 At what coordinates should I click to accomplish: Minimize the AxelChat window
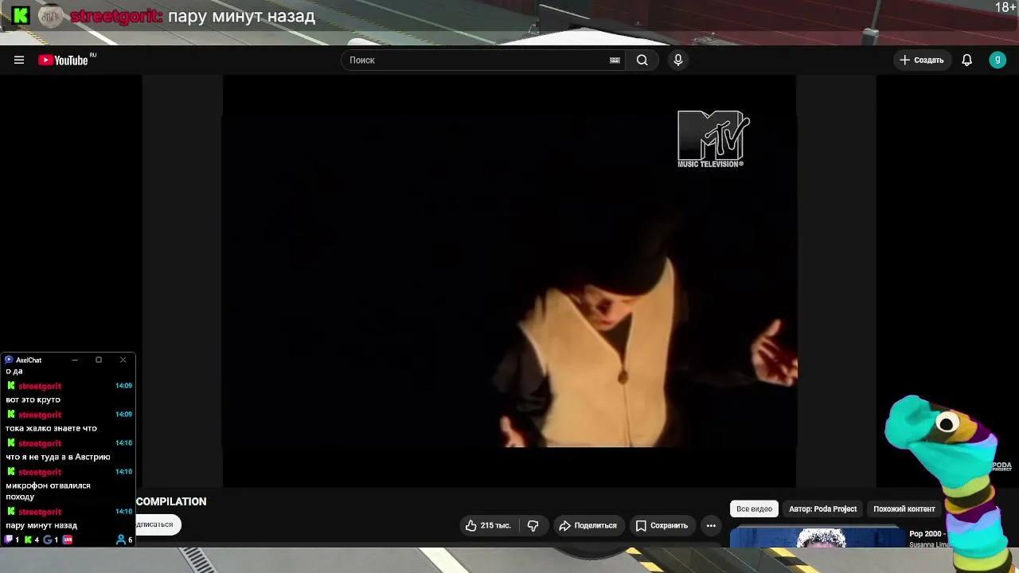coord(75,360)
